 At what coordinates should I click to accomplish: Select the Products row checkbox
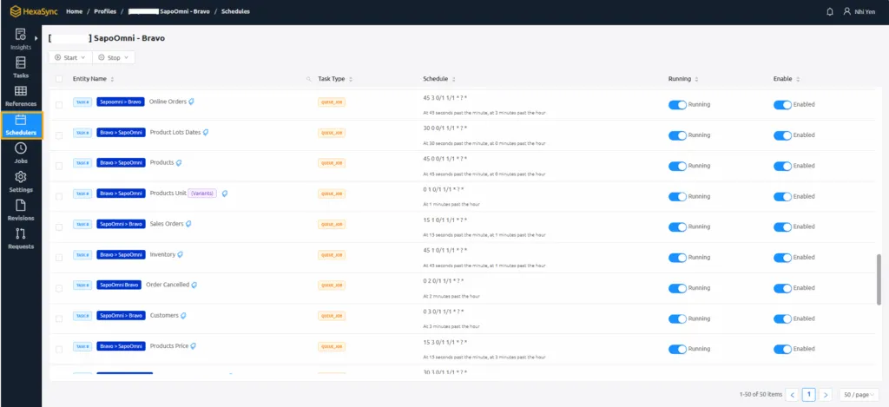[59, 166]
